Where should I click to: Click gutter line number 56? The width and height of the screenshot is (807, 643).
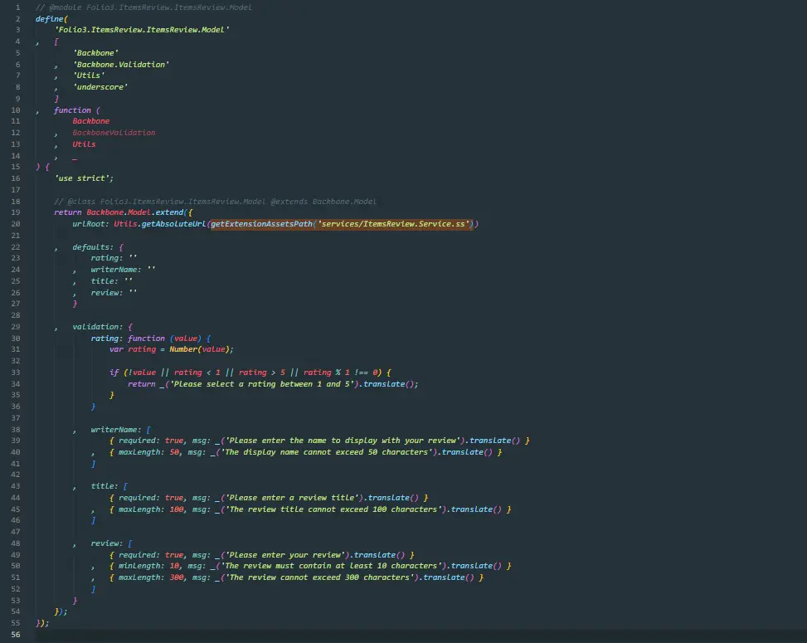tap(16, 635)
